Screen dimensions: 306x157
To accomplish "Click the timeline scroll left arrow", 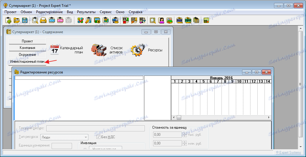I will (x=174, y=117).
